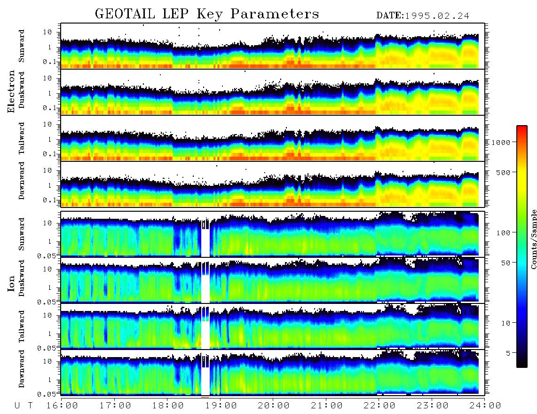
Task: Select the "18:00" time tick label
Action: 168,406
